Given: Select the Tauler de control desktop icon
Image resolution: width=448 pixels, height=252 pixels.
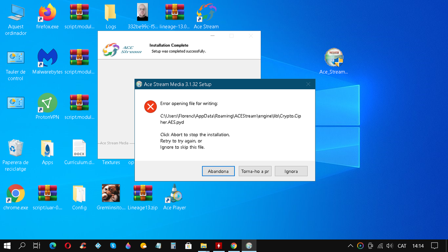Looking at the screenshot, I should coord(16,65).
